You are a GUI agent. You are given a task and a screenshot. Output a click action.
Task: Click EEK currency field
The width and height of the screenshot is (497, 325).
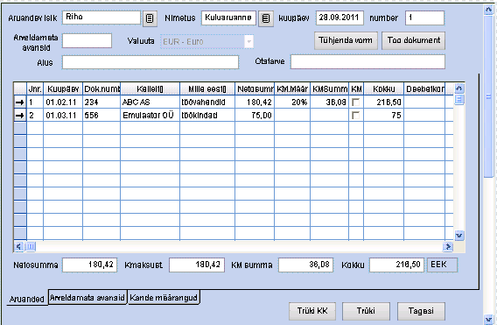[x=443, y=265]
